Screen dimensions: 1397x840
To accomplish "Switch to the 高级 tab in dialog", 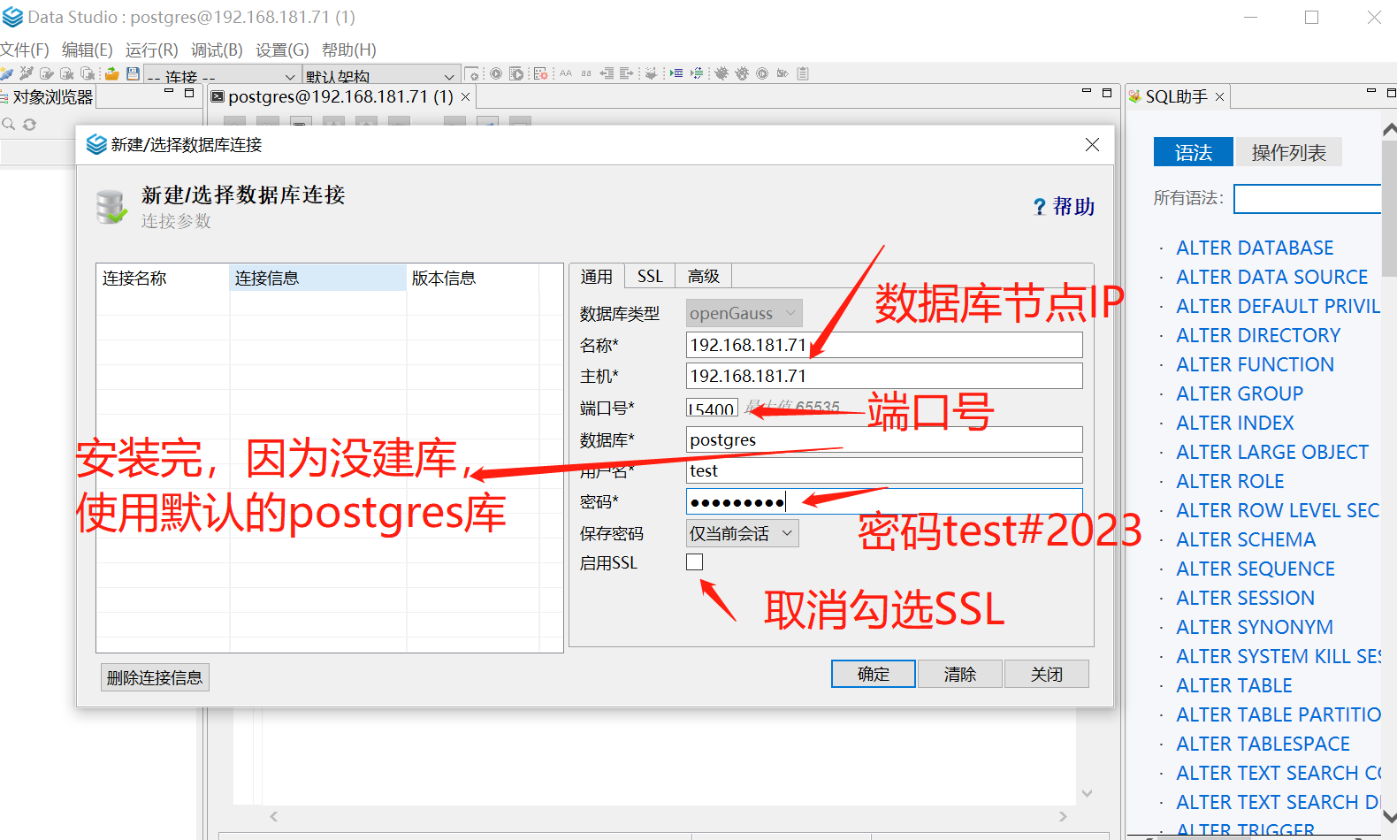I will (704, 276).
